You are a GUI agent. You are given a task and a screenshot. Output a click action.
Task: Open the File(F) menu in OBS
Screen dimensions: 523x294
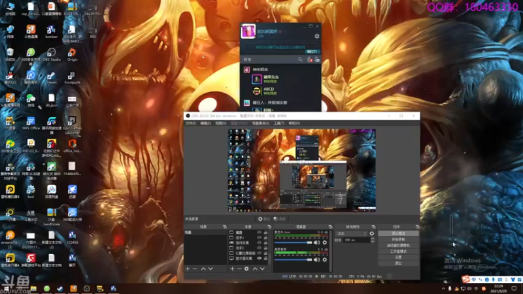pos(191,123)
